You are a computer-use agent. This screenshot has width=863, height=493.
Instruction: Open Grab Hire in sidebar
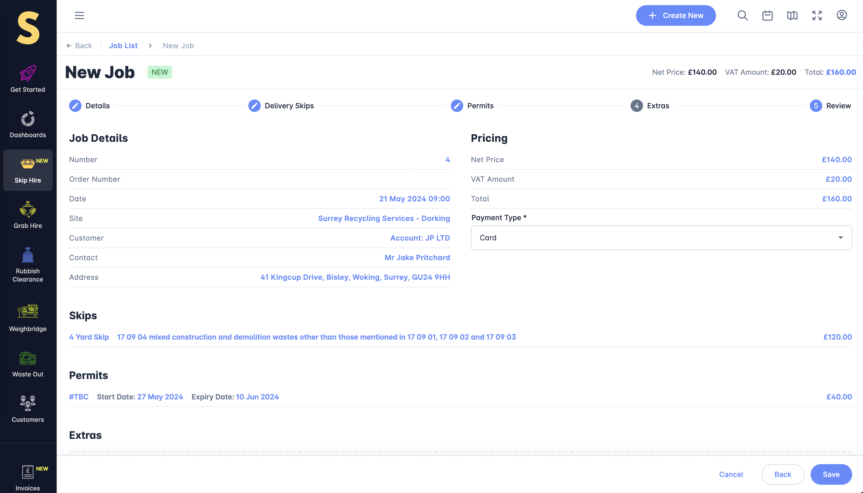(x=28, y=215)
